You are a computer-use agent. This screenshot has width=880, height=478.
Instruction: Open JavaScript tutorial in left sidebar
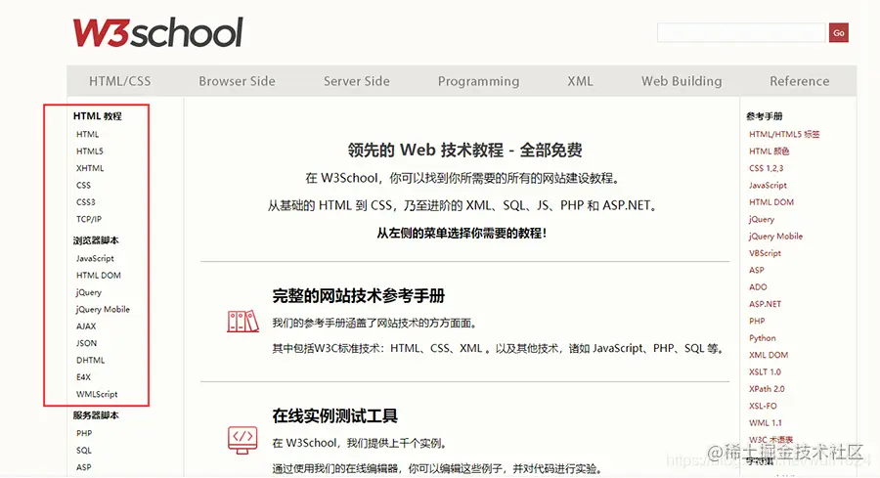[96, 258]
